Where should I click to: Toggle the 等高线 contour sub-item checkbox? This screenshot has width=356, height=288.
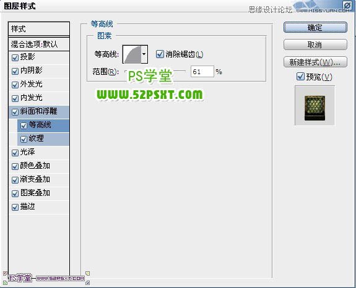click(24, 125)
